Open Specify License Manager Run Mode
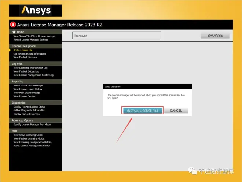This screenshot has height=182, width=242. [x=32, y=125]
